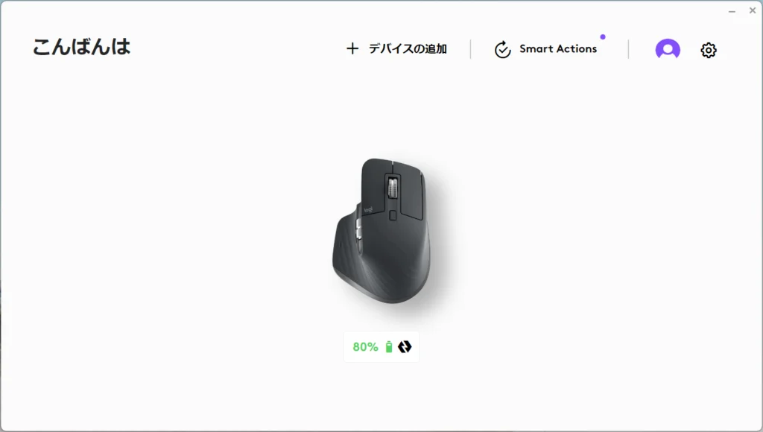Click the scroll wheel on the mouse image
Image resolution: width=763 pixels, height=432 pixels.
tap(392, 188)
